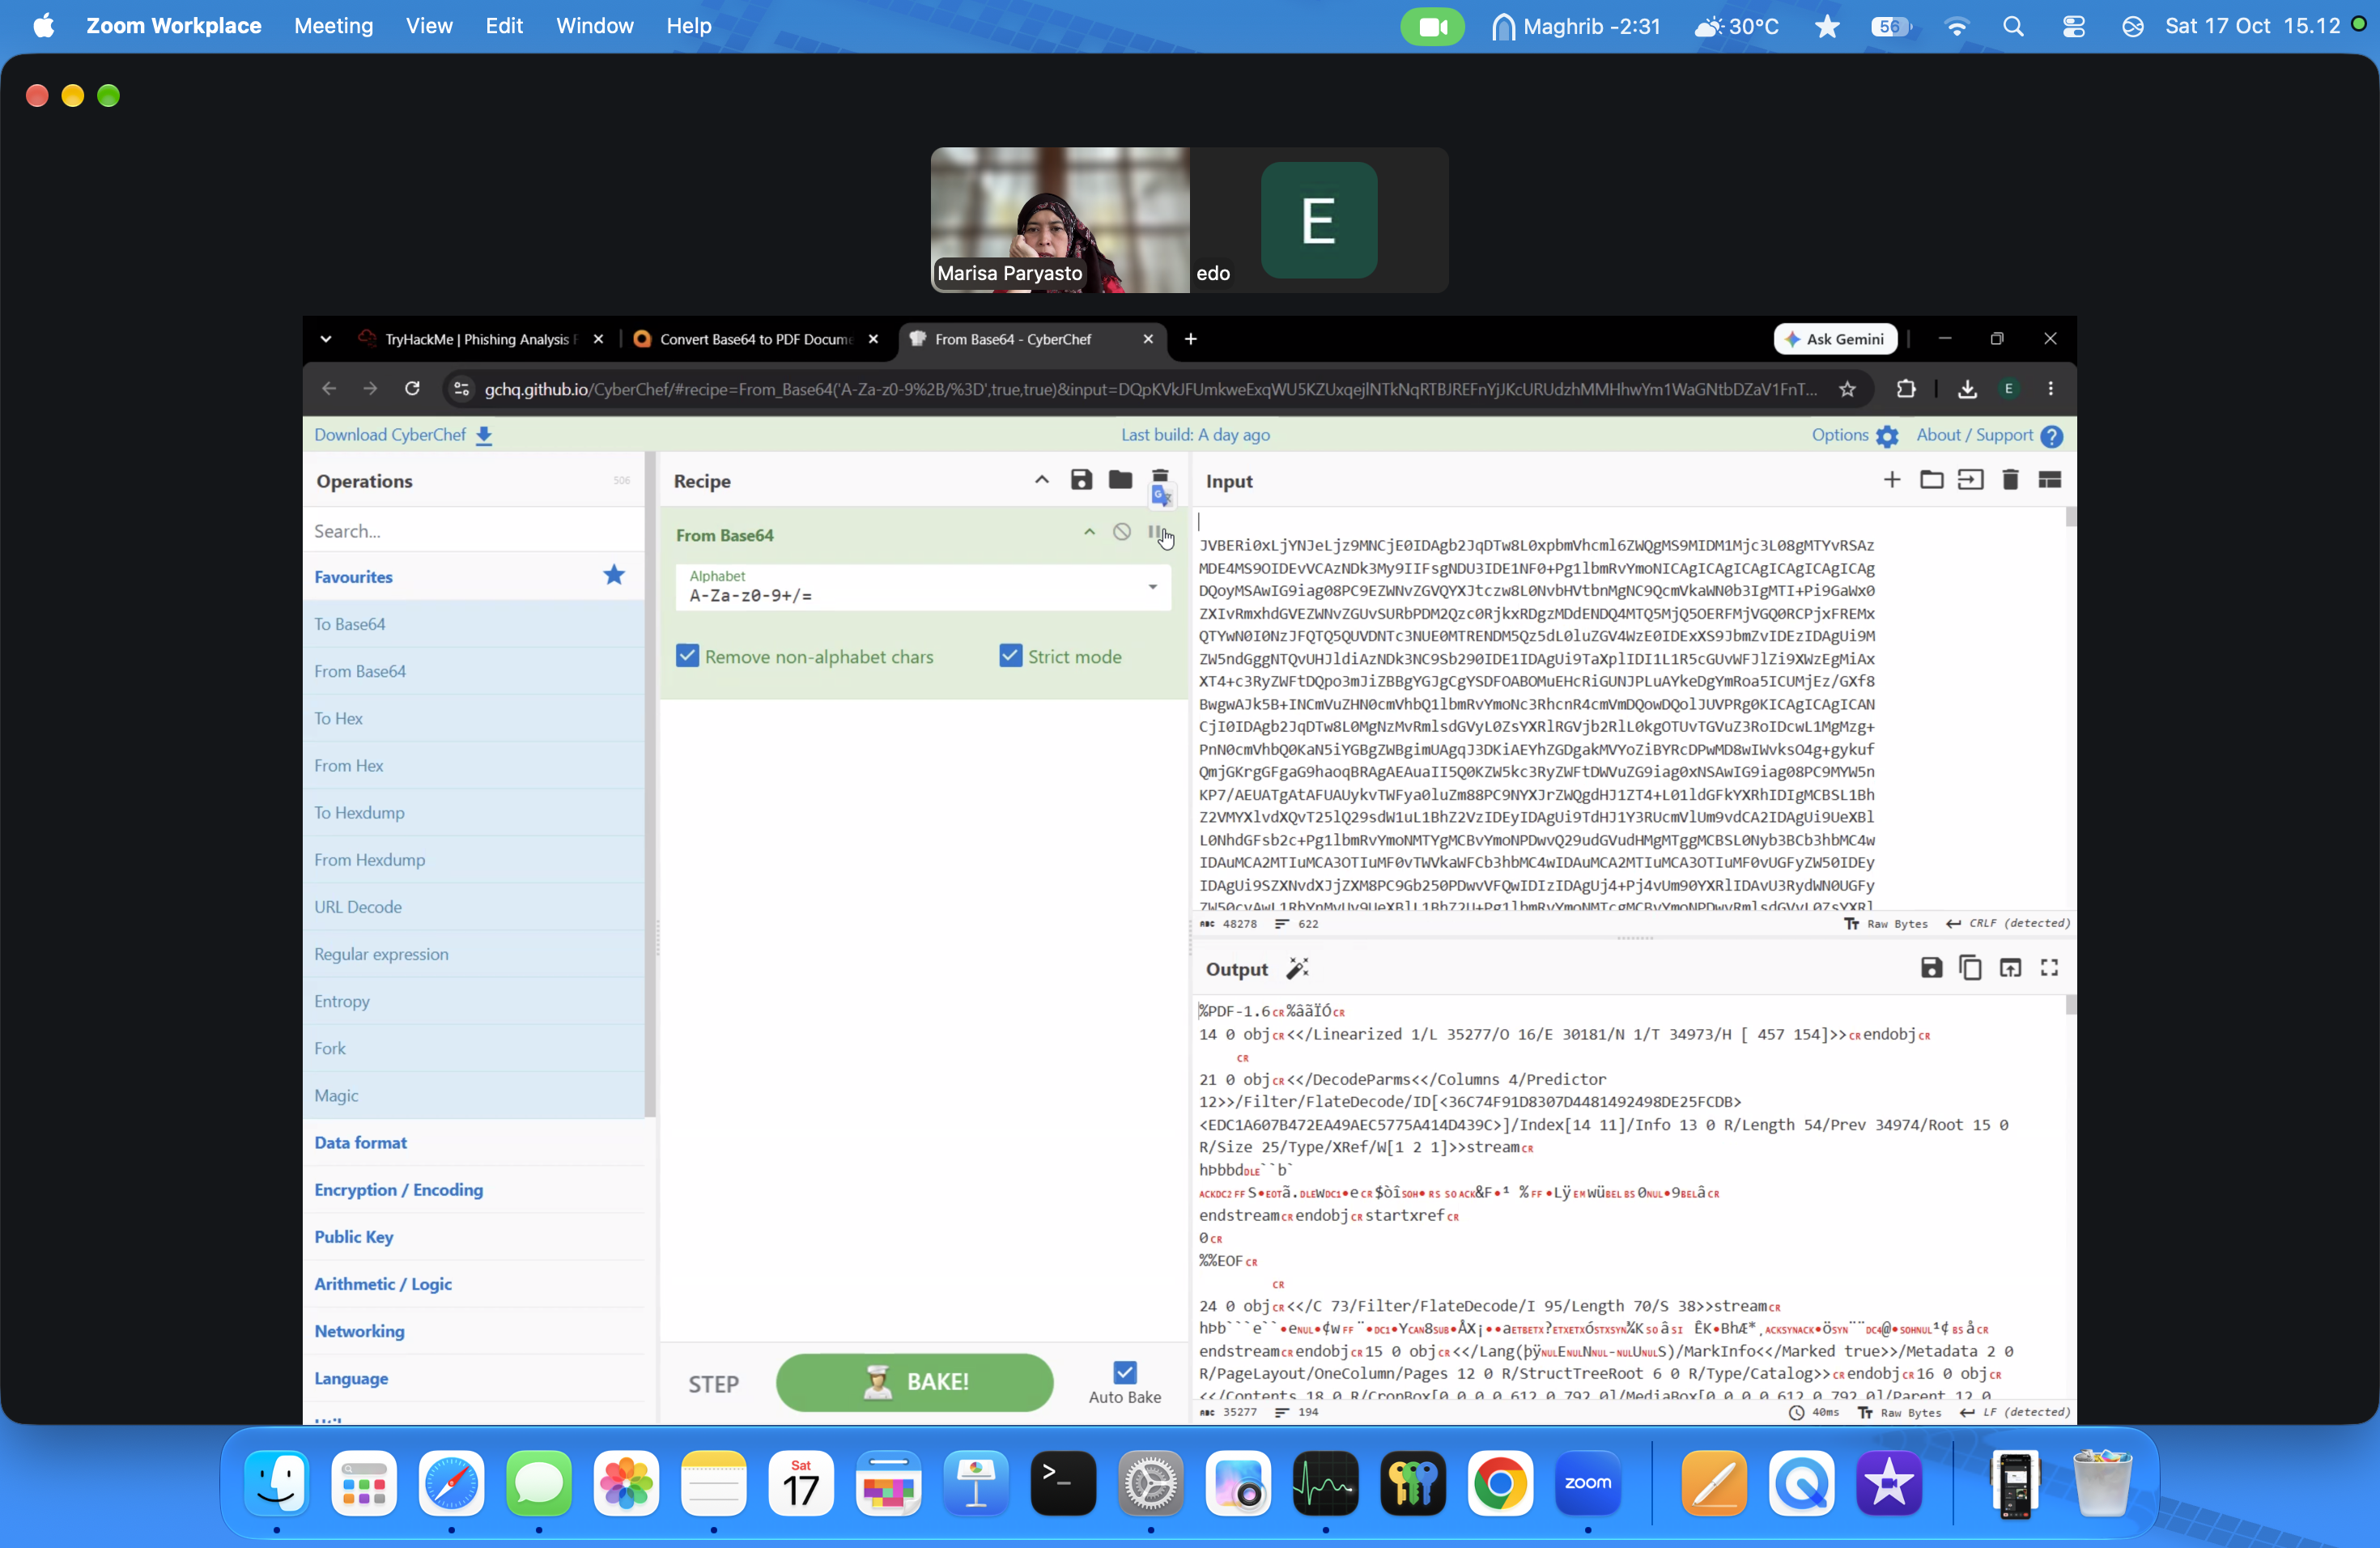This screenshot has height=1548, width=2380.
Task: Select the Magic operation in Favourites
Action: click(x=474, y=1095)
